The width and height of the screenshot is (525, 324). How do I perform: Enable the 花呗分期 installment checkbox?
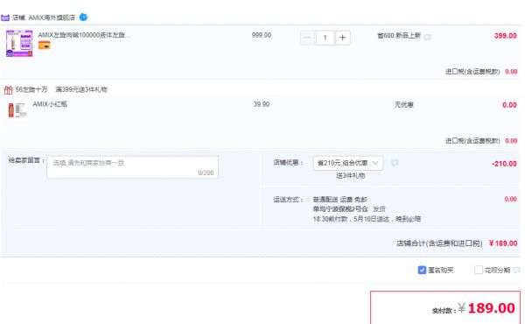[x=479, y=270]
